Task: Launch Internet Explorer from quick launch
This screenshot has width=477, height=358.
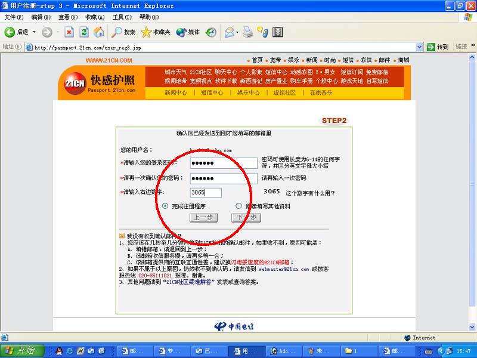Action: 70,351
